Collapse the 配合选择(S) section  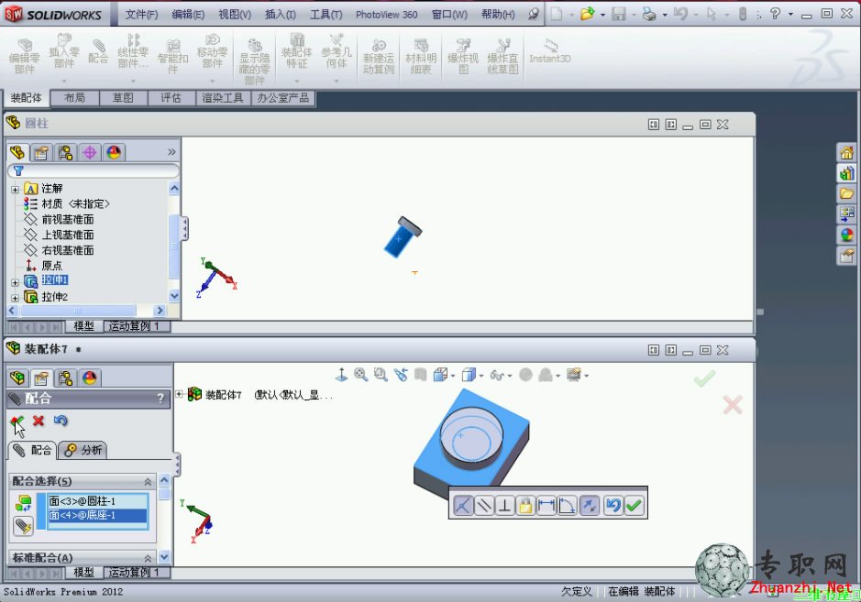tap(148, 481)
